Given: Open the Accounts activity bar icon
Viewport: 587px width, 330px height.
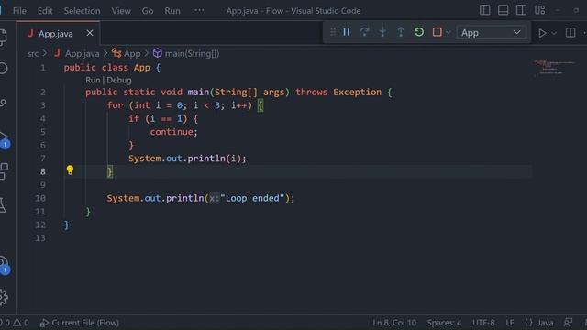Looking at the screenshot, I should coord(4,264).
